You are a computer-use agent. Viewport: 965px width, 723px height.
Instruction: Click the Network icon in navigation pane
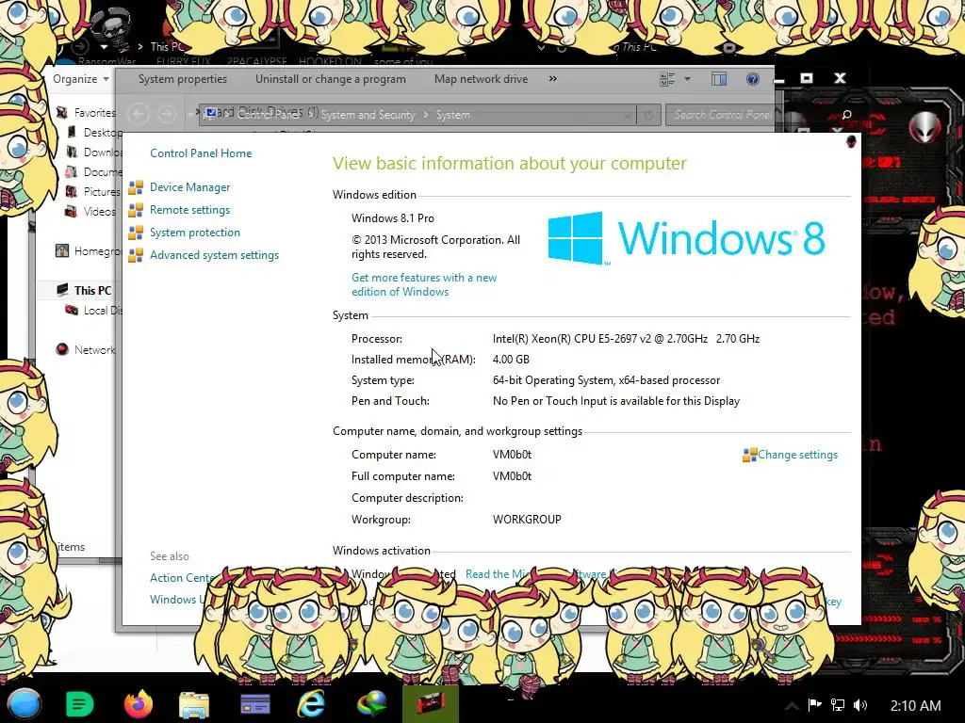click(x=61, y=350)
